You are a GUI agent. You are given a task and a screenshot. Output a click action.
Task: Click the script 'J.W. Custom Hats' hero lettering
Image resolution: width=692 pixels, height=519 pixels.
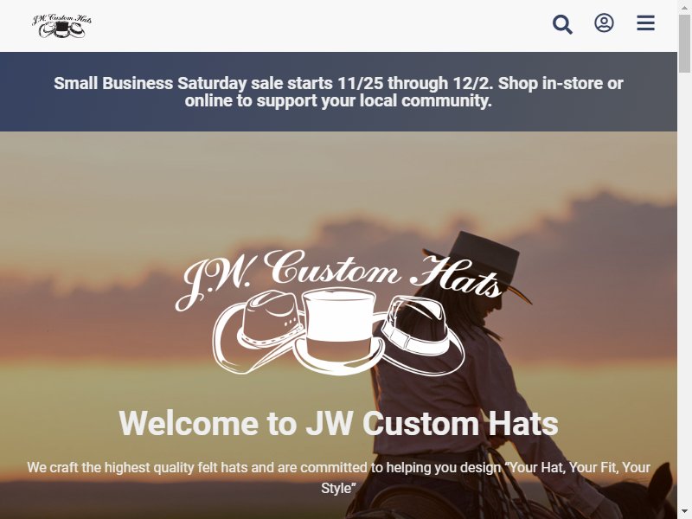(x=338, y=276)
